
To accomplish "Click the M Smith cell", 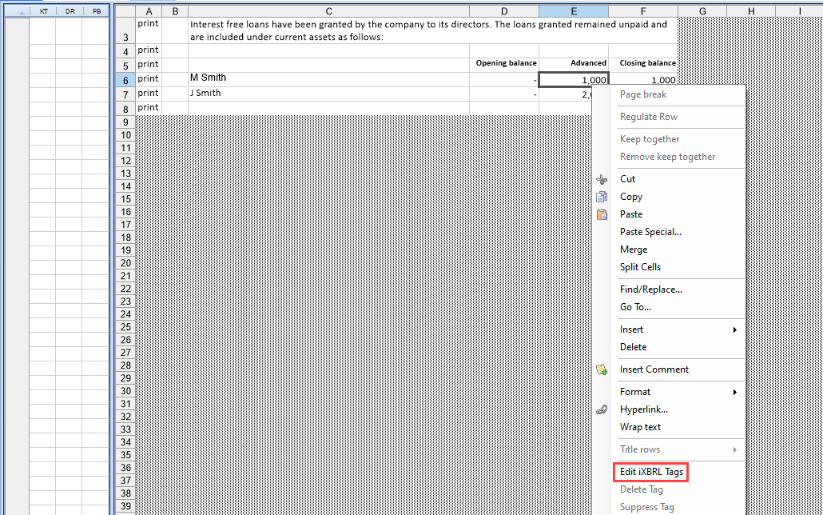I will (328, 79).
